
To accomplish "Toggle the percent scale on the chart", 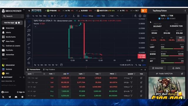I will coord(136,65).
